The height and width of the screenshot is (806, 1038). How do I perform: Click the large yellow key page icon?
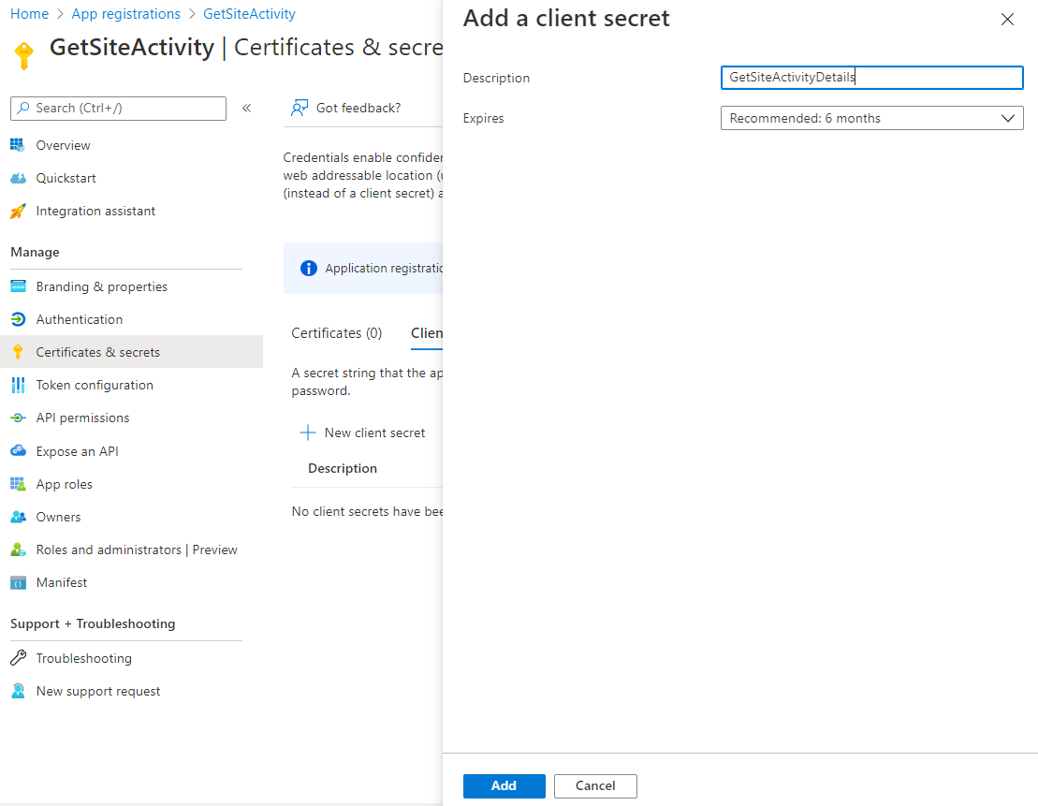point(23,55)
